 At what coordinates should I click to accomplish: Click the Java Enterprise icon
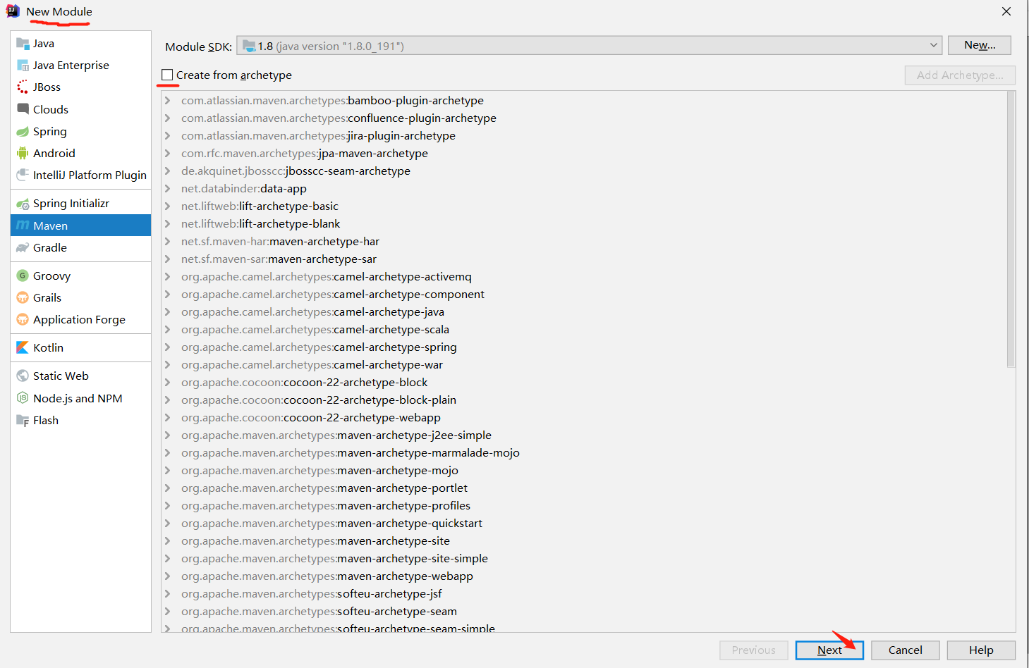pos(23,66)
